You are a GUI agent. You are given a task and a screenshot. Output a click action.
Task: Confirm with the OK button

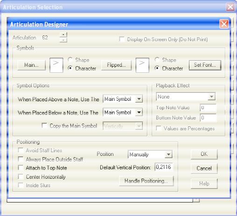[x=204, y=154]
